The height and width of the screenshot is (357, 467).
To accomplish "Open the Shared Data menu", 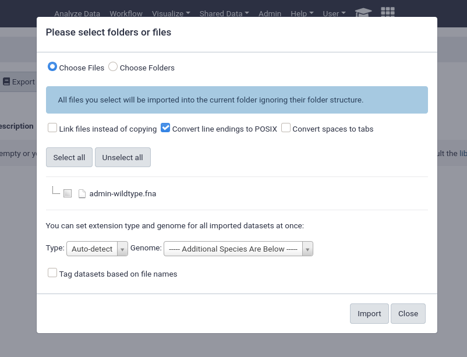I will coord(224,14).
